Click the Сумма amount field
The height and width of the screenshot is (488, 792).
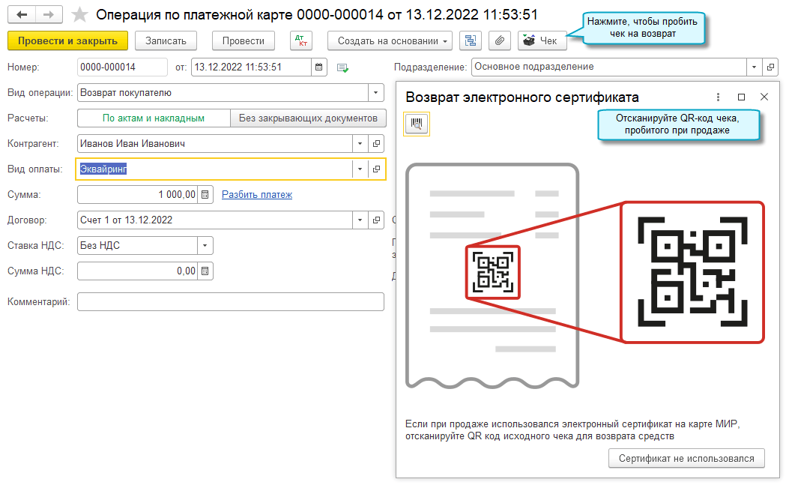tap(138, 194)
